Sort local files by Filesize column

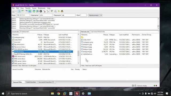click(38, 35)
